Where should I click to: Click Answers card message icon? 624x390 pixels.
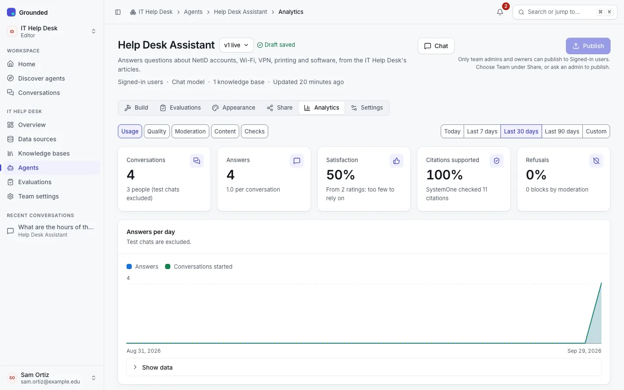(x=297, y=161)
